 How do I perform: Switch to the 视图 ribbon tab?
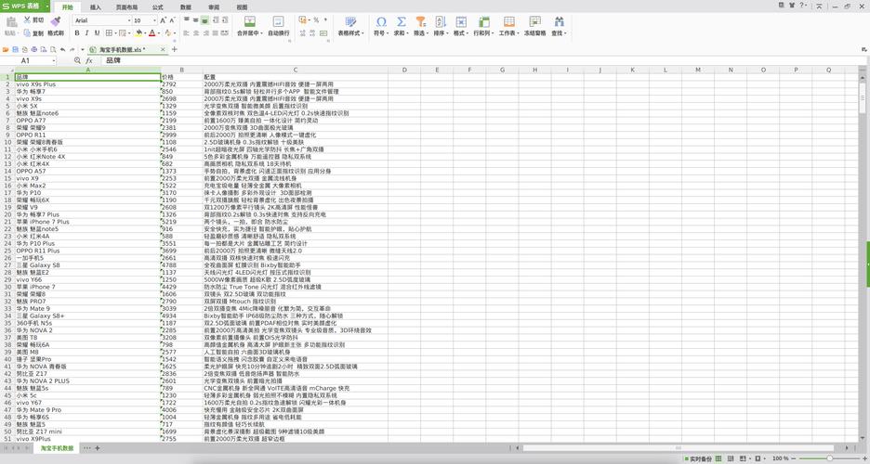[x=242, y=7]
